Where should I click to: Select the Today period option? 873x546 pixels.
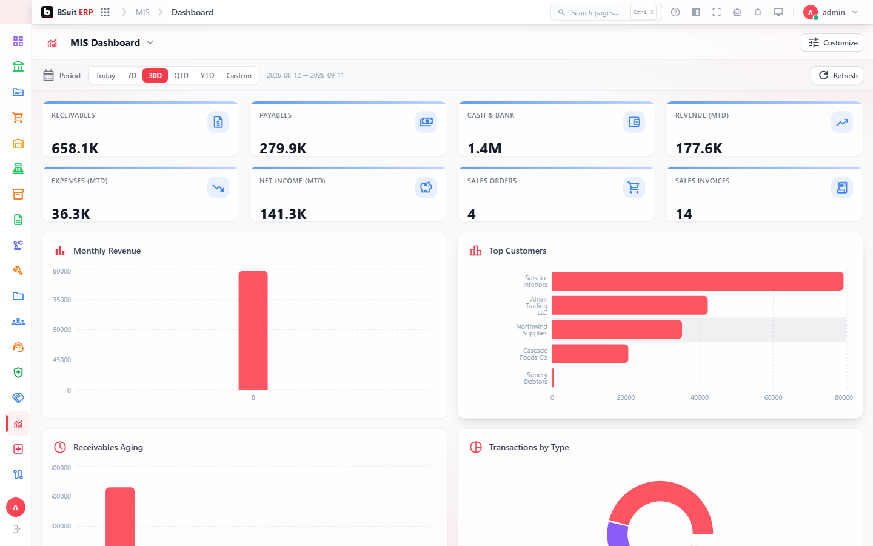(x=105, y=76)
